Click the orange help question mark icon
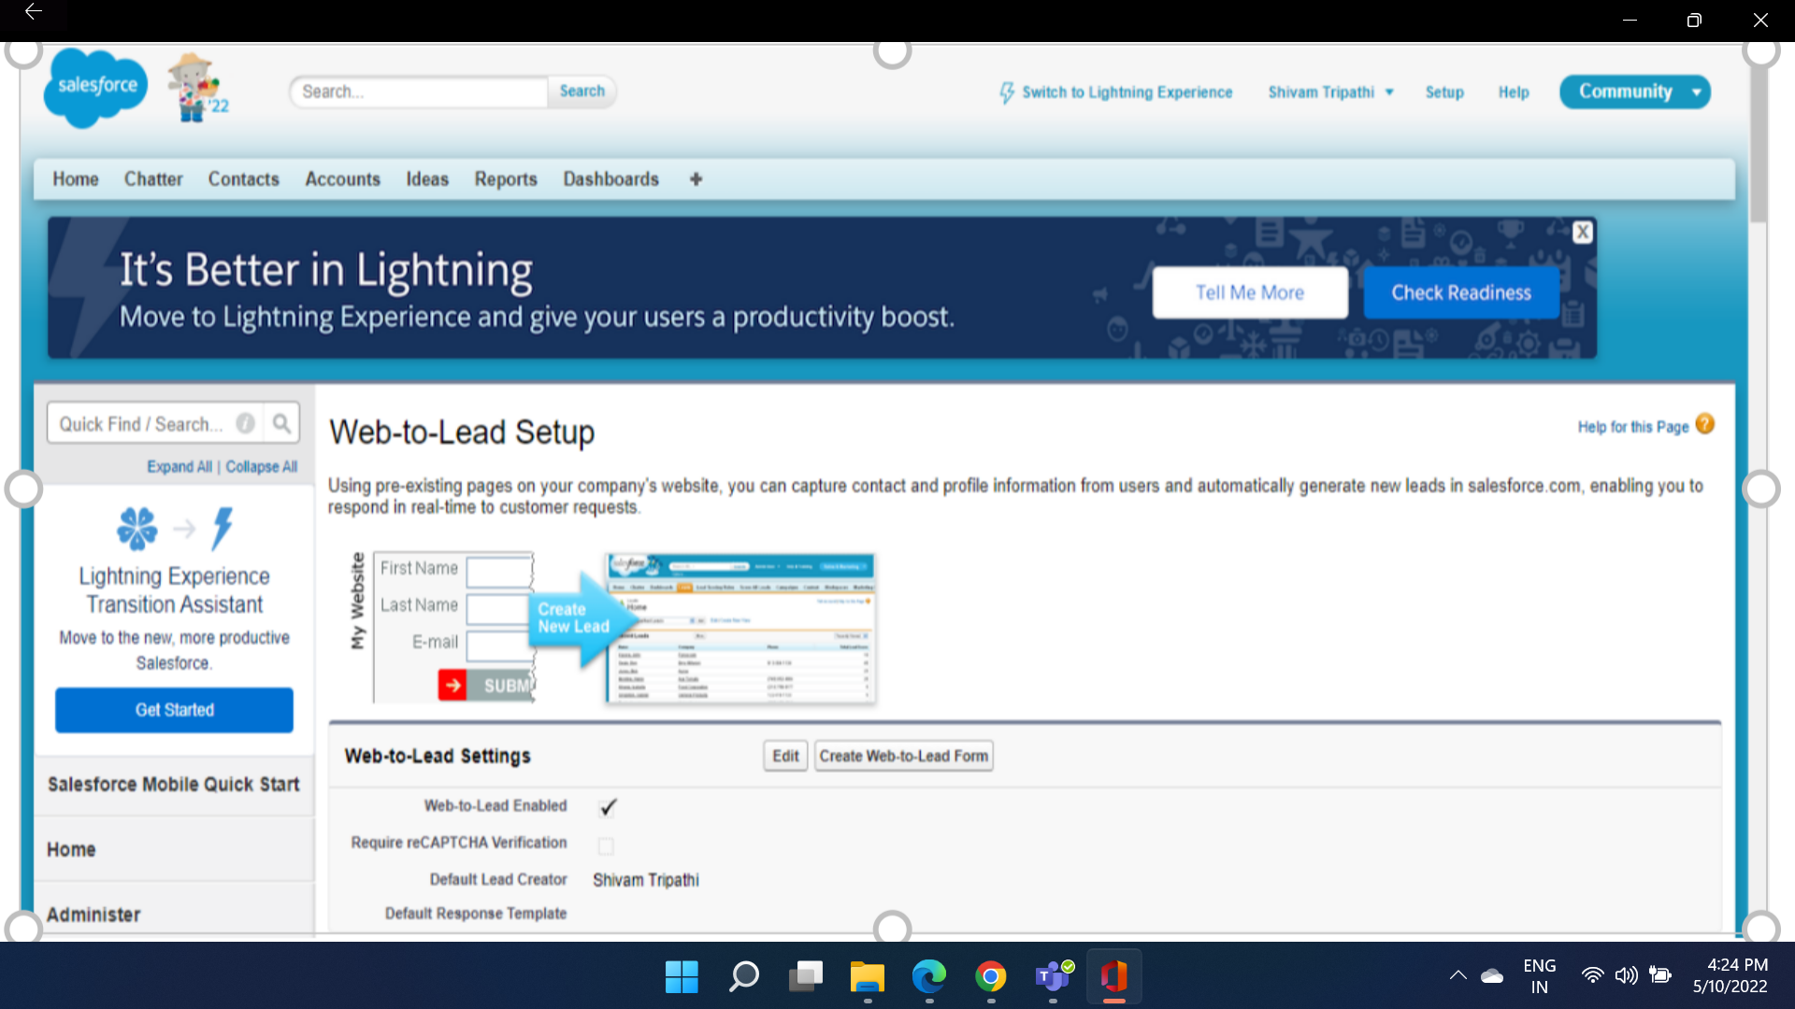The height and width of the screenshot is (1009, 1795). tap(1705, 425)
